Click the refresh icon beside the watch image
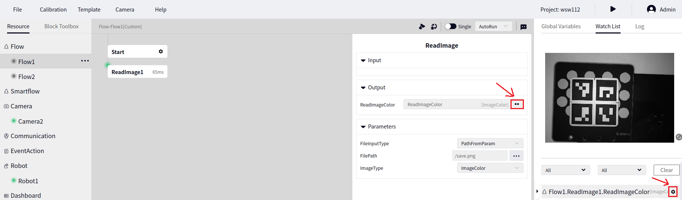 [679, 137]
